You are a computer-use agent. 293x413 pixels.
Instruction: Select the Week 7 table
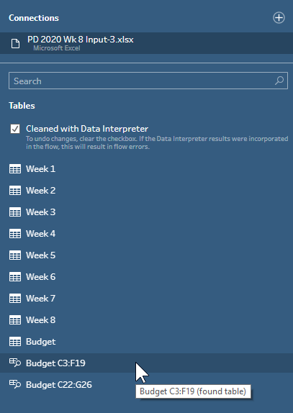pos(147,299)
